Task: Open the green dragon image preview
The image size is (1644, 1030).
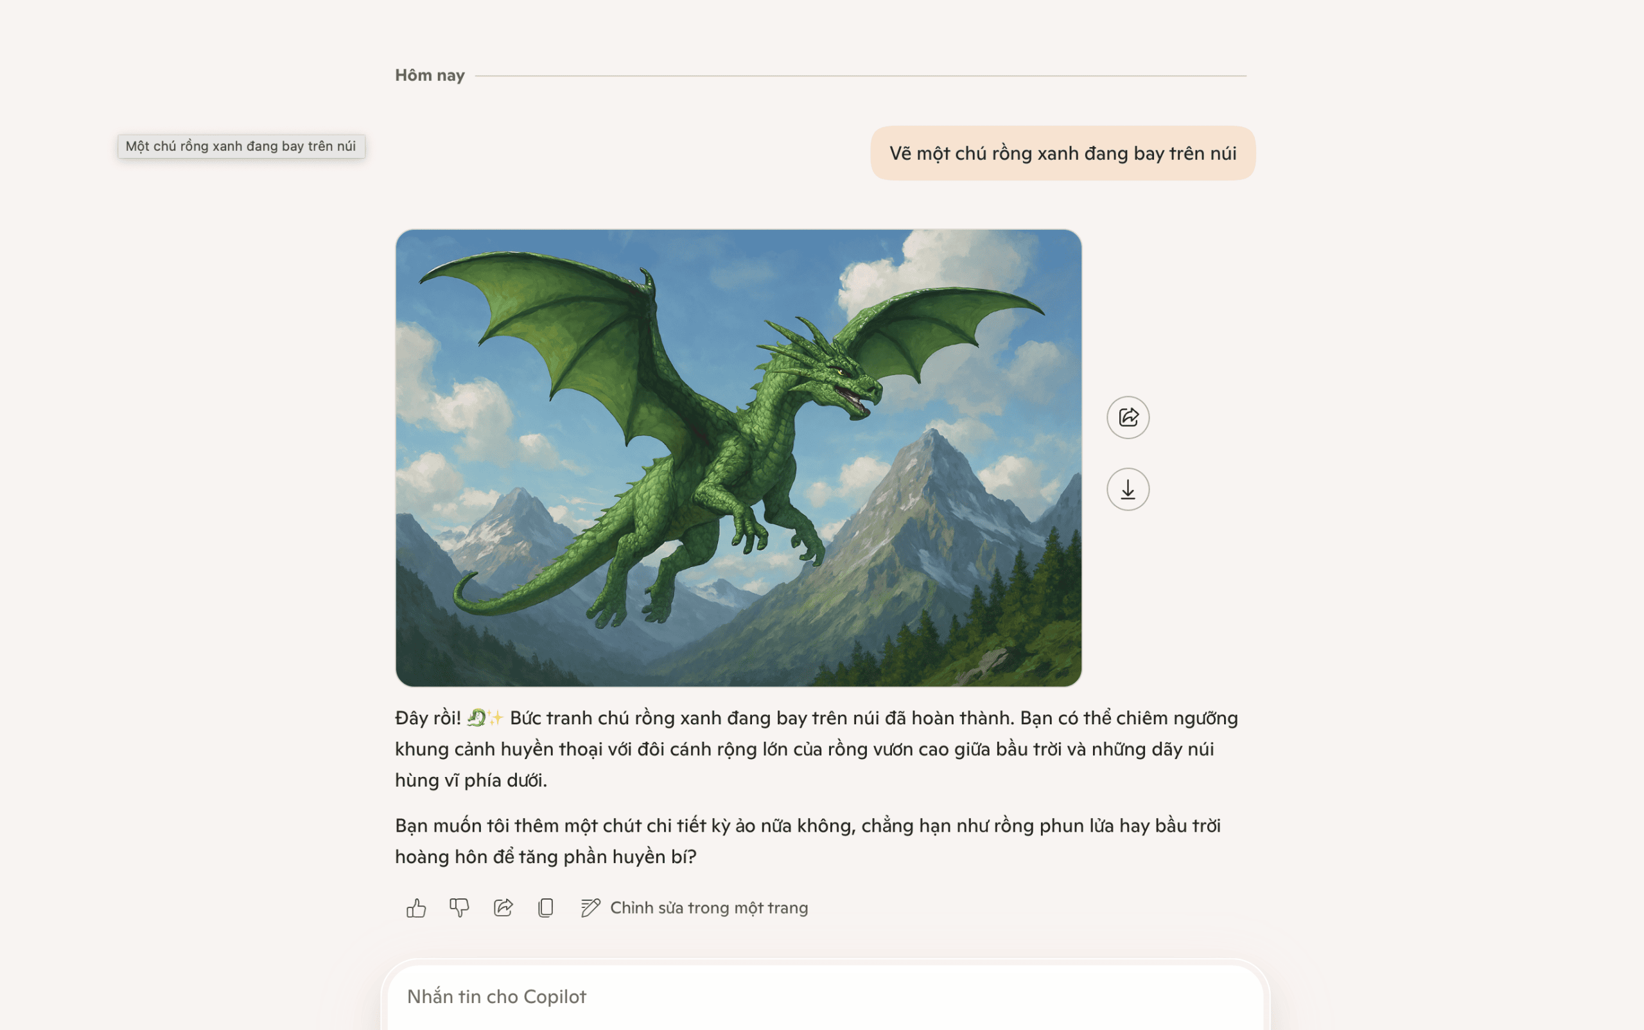Action: coord(738,457)
